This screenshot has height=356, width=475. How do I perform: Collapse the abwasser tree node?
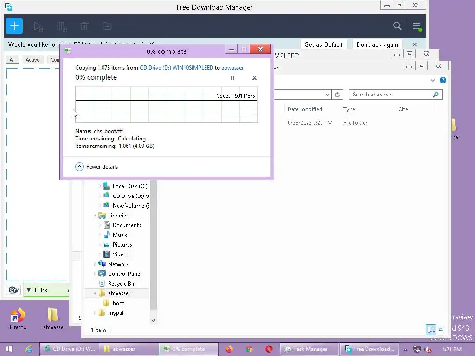pos(95,293)
